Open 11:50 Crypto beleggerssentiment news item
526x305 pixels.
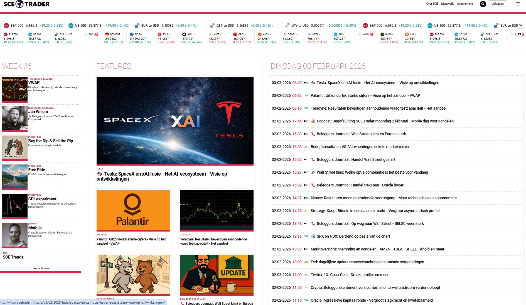[375, 287]
